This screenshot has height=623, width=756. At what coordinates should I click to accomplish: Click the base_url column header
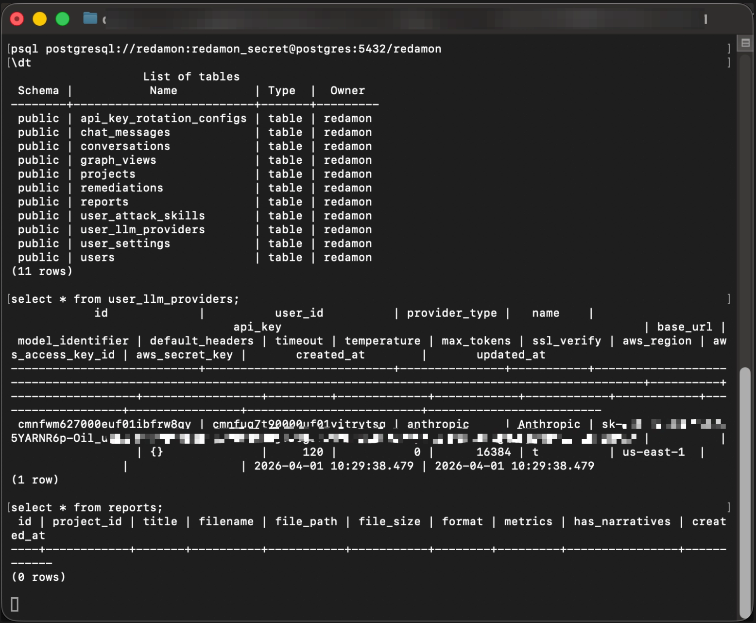tap(685, 327)
